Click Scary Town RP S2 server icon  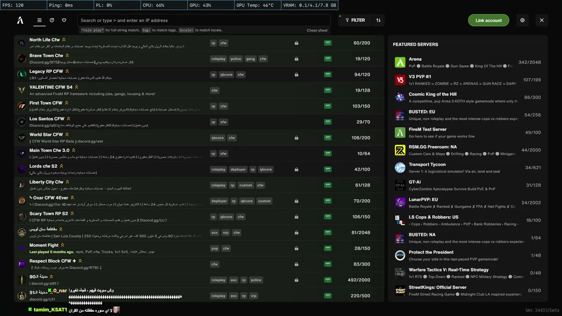[22, 217]
